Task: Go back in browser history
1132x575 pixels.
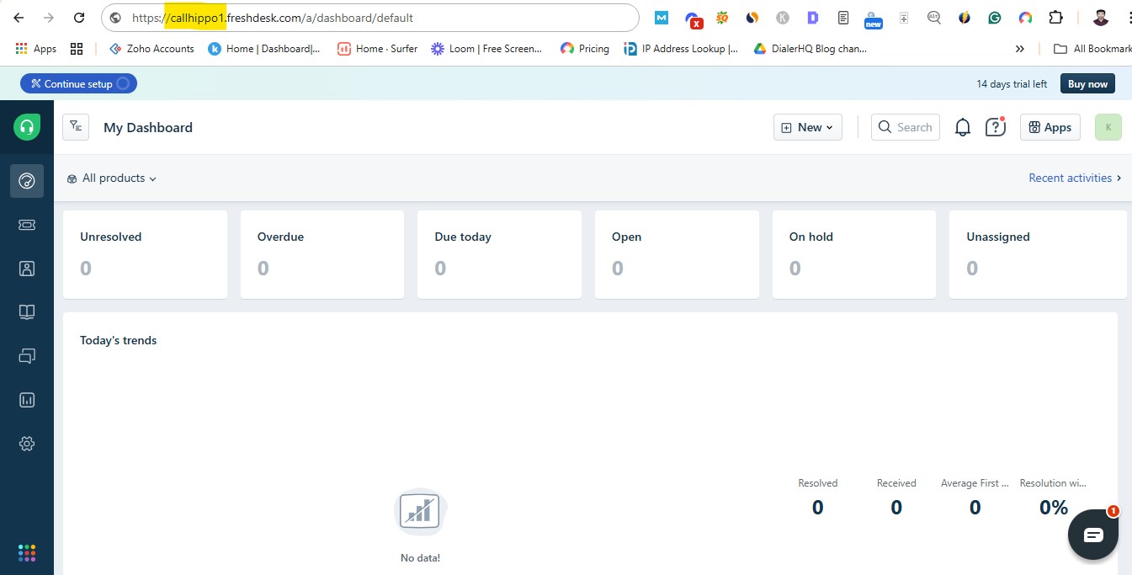Action: click(19, 18)
